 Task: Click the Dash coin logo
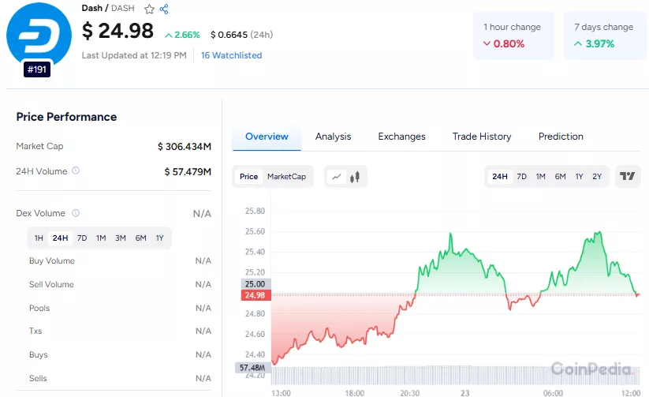point(39,35)
